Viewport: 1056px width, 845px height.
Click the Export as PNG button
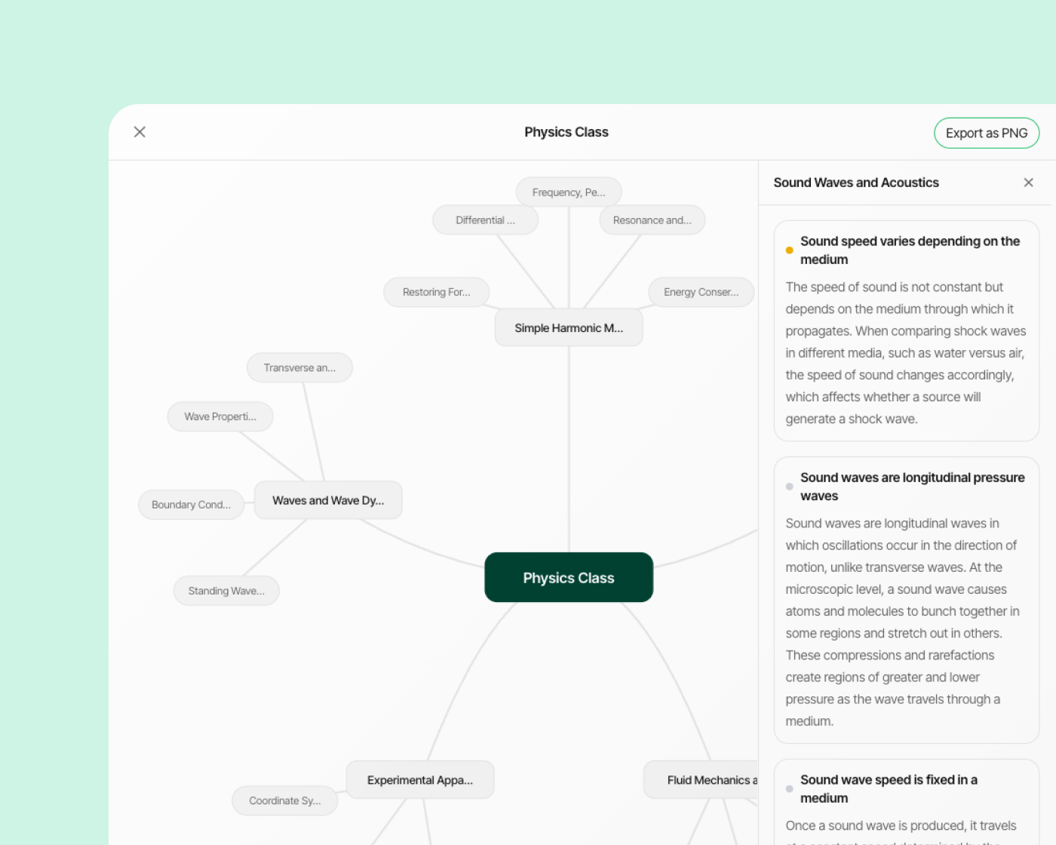(987, 133)
